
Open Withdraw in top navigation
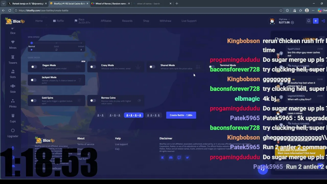tap(165, 21)
